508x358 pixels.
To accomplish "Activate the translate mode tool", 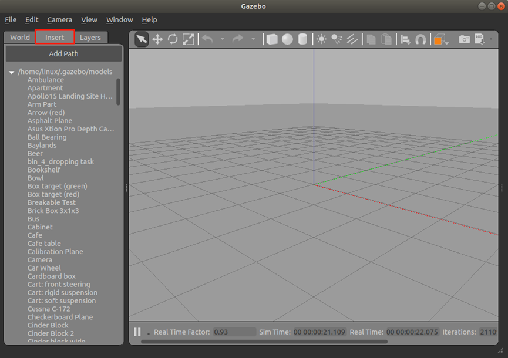I will click(157, 39).
